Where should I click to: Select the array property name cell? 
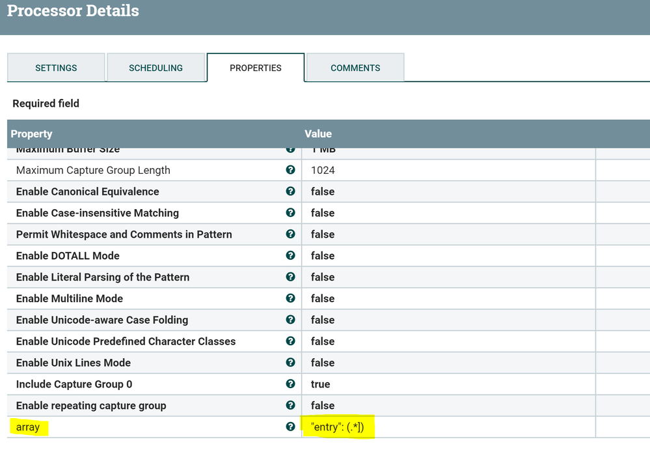coord(28,427)
